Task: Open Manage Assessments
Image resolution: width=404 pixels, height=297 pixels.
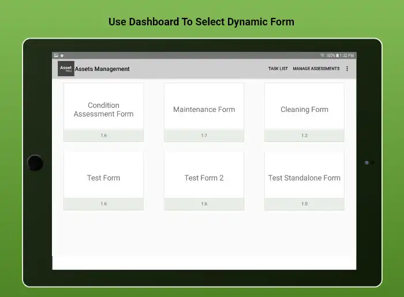Action: [316, 69]
